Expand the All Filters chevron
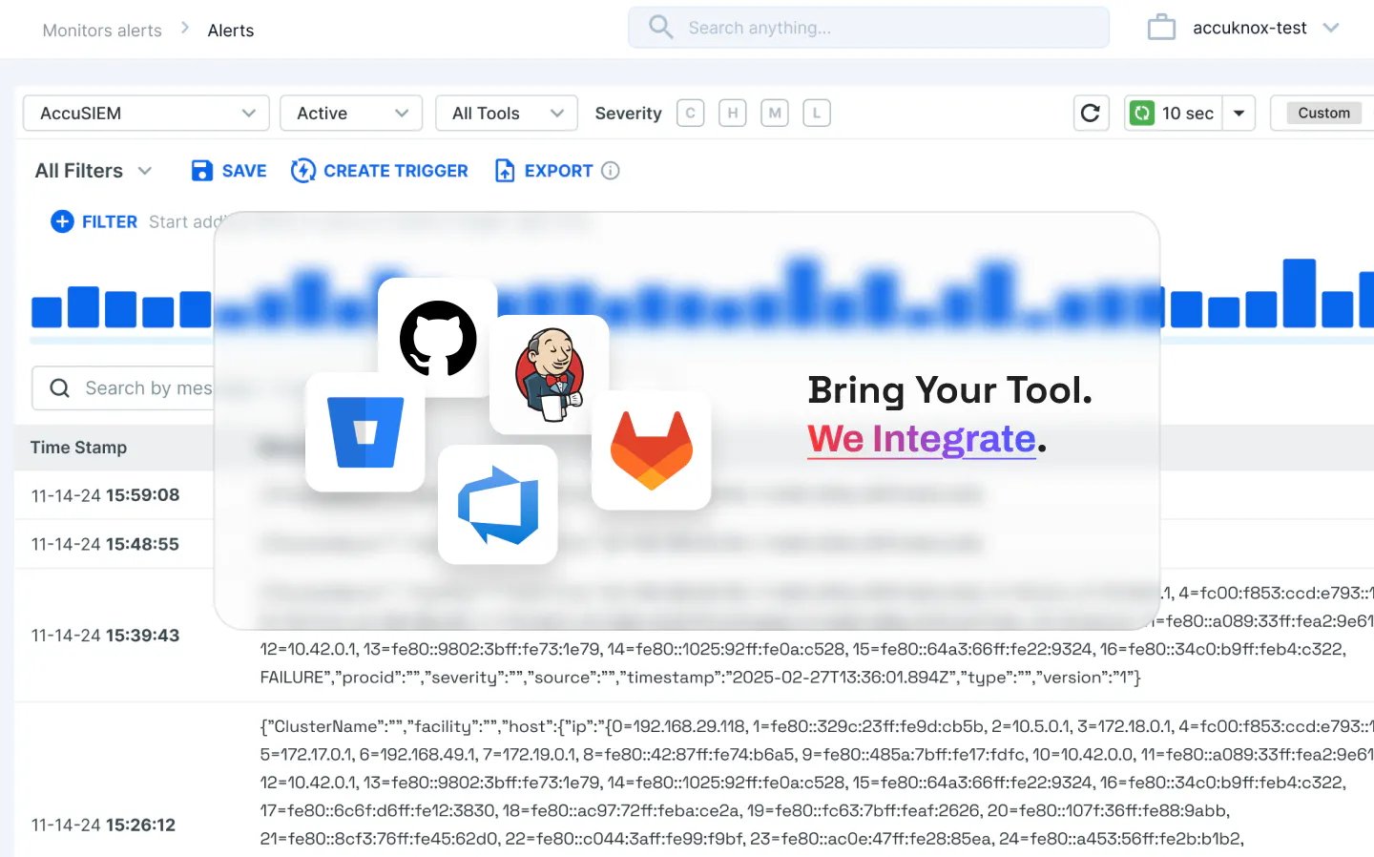This screenshot has width=1374, height=857. click(145, 171)
